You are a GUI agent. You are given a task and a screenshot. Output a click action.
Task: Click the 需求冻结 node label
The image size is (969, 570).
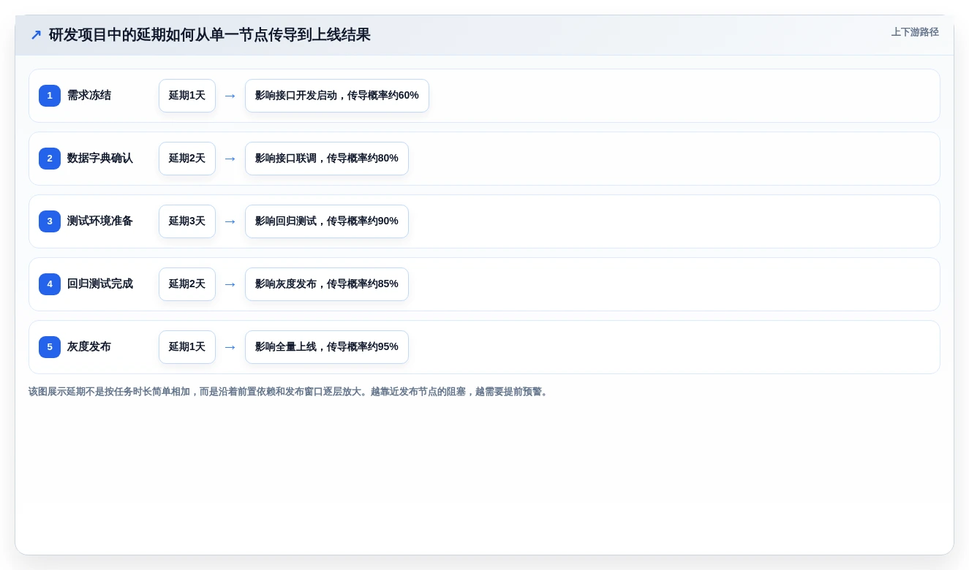(x=89, y=96)
